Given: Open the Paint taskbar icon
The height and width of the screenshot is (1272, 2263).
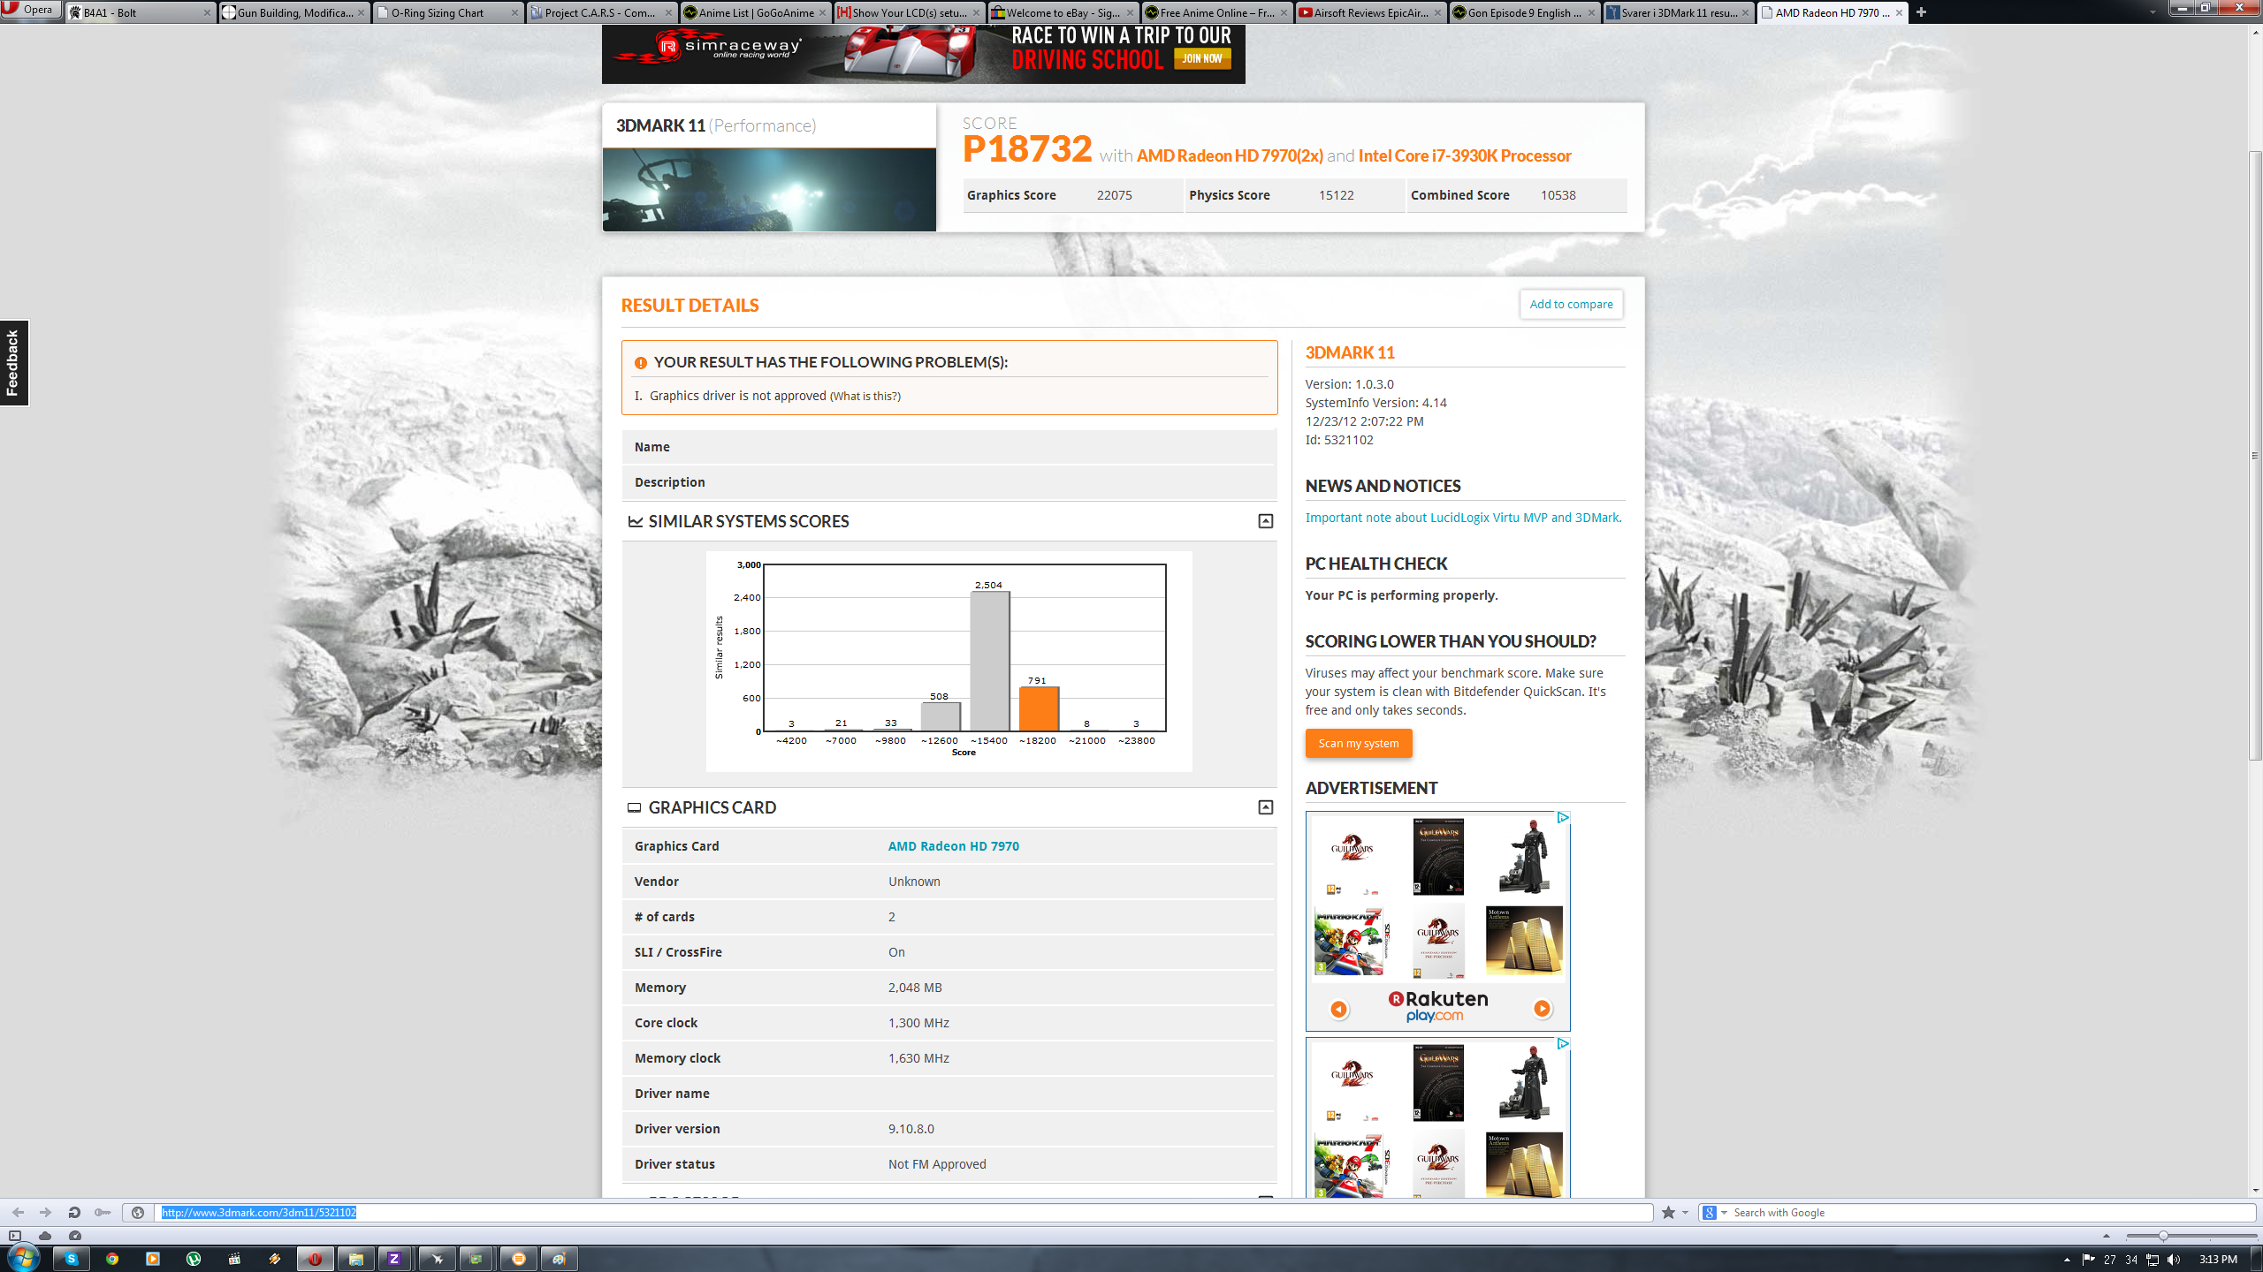Looking at the screenshot, I should 559,1259.
